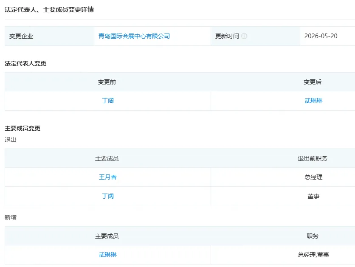Screen dimensions: 355x267
Task: Click the 董事 cell in 丁阔 row
Action: 313,196
